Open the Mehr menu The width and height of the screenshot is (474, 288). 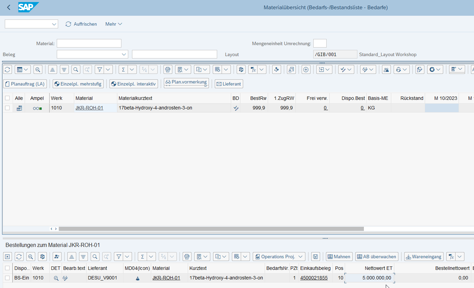[x=114, y=24]
